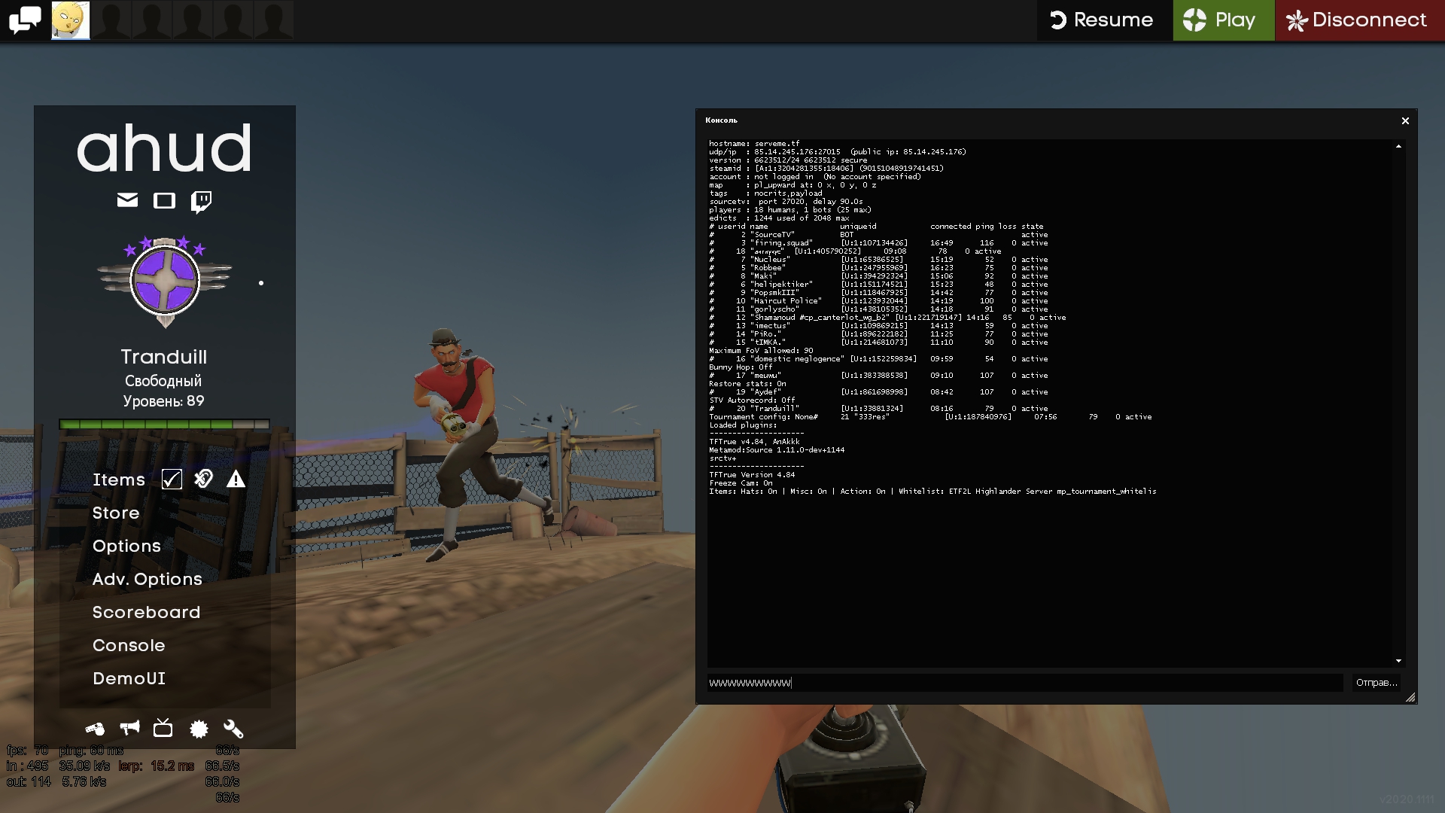Click the megaphone icon in bottom toolbar
Viewport: 1445px width, 813px height.
tap(129, 728)
